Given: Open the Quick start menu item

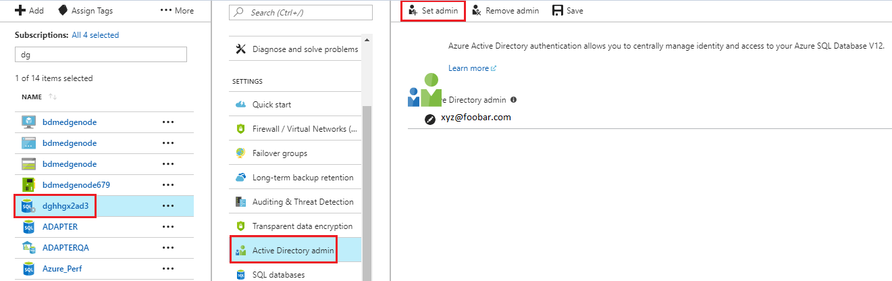Looking at the screenshot, I should pos(296,105).
